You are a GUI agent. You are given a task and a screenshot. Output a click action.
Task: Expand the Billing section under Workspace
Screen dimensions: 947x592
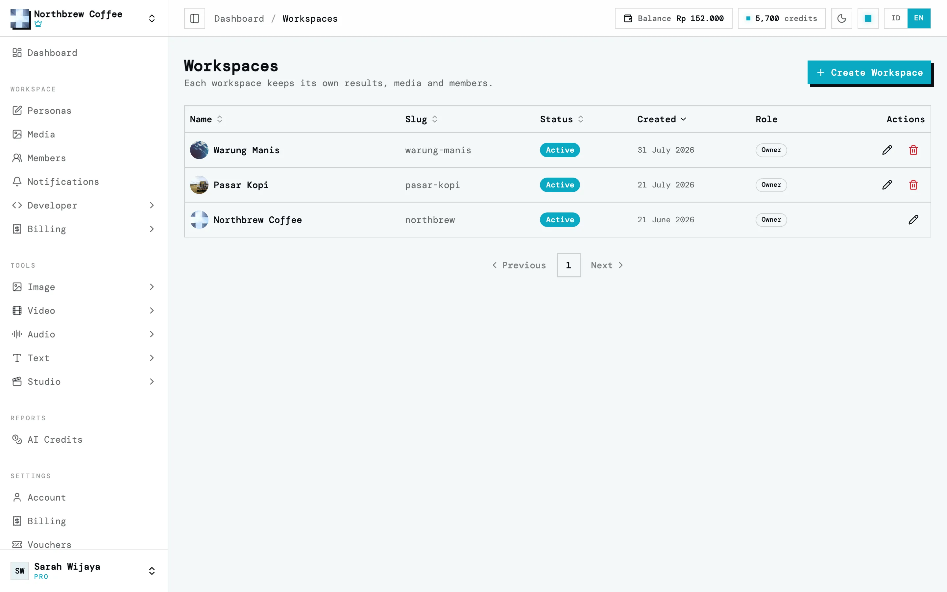pos(84,229)
